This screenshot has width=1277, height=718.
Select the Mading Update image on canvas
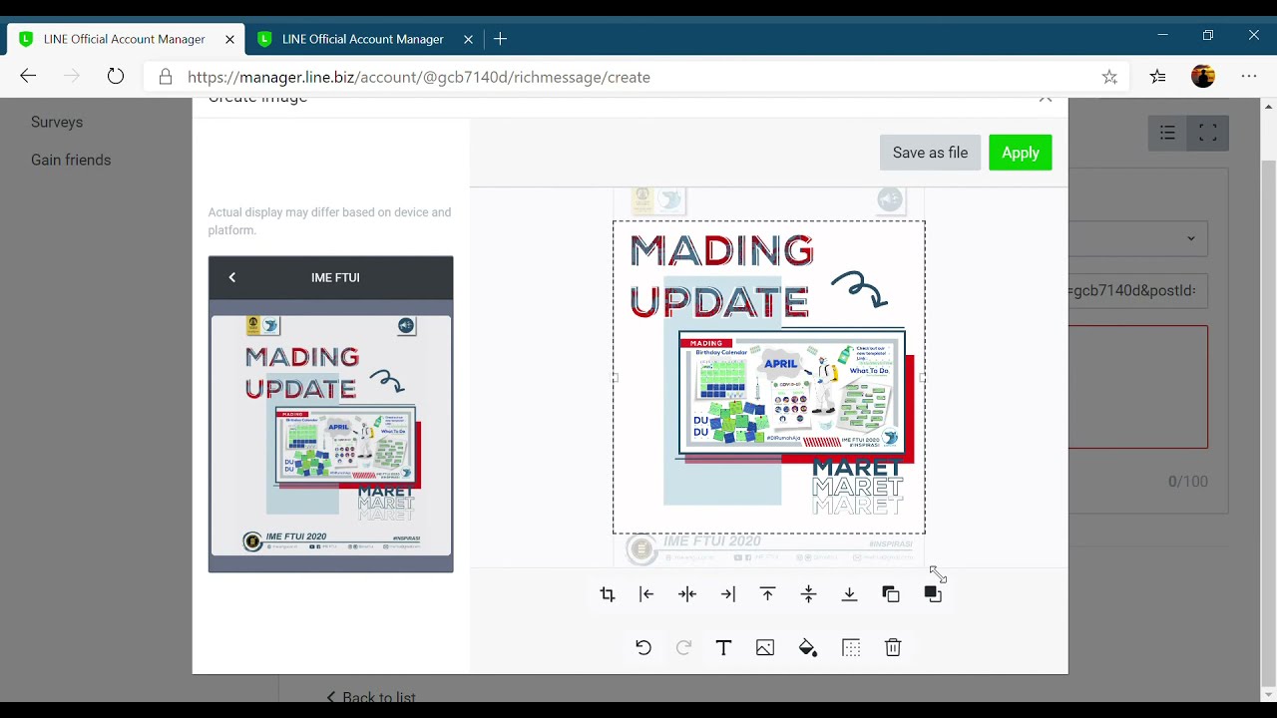(x=769, y=377)
